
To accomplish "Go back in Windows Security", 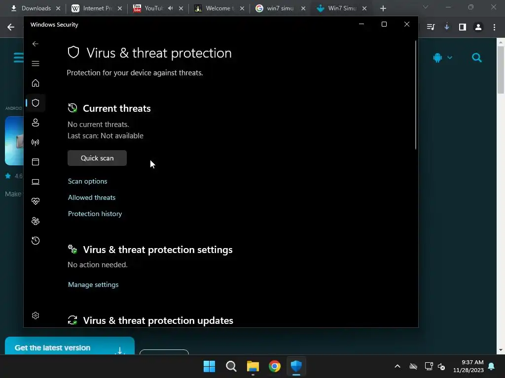I will (x=36, y=44).
